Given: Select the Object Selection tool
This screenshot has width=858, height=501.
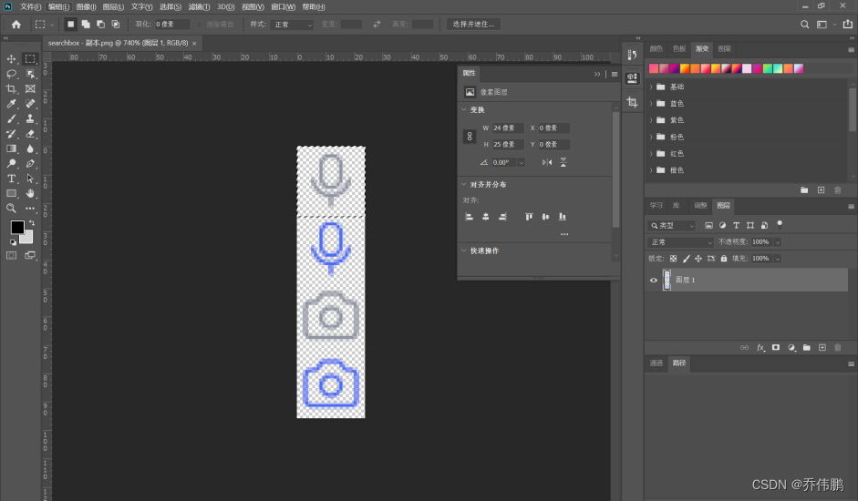Looking at the screenshot, I should click(x=30, y=74).
